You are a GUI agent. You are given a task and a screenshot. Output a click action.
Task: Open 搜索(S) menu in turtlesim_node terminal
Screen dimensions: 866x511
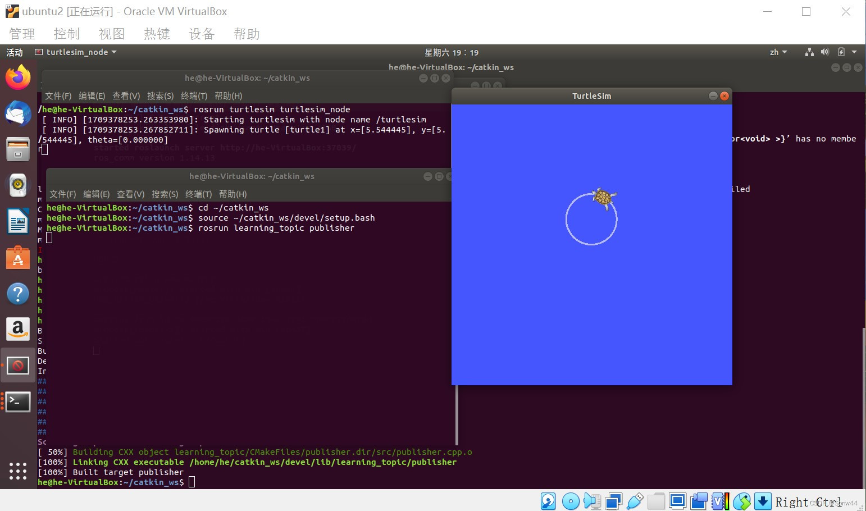pos(161,96)
